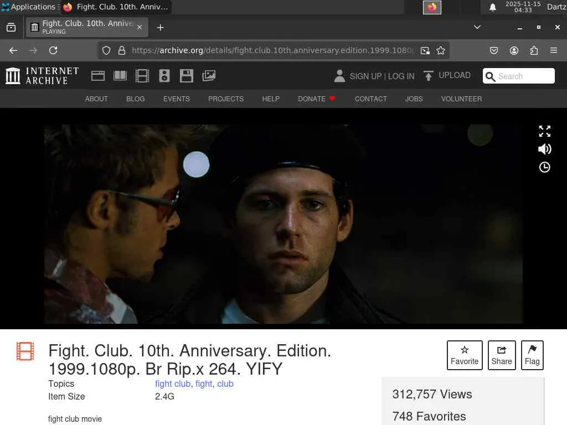Screen dimensions: 567x425
Task: Open the Texts (books) media icon
Action: pyautogui.click(x=120, y=76)
